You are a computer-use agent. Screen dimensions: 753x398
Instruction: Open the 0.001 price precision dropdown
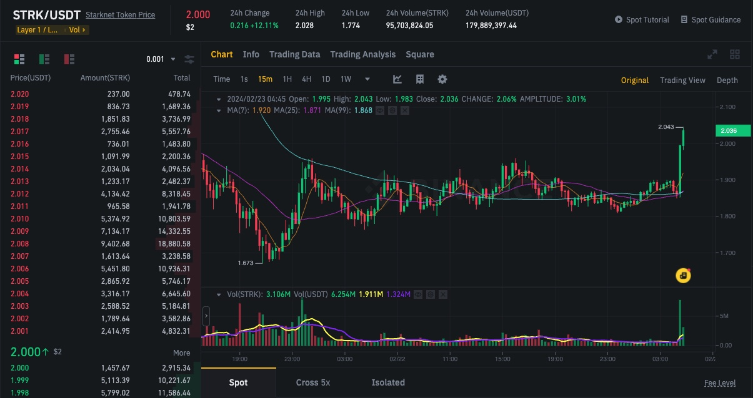click(160, 59)
